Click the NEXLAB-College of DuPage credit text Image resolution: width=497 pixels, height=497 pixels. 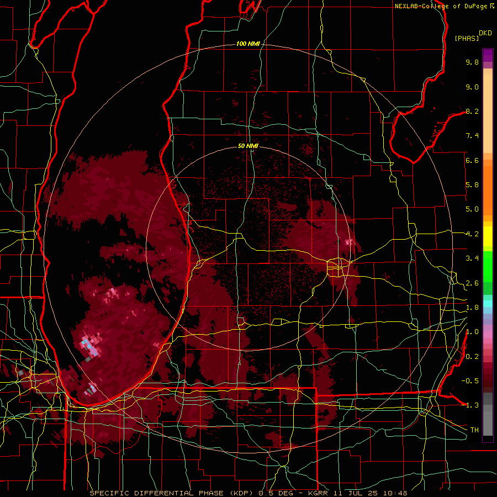pyautogui.click(x=442, y=6)
